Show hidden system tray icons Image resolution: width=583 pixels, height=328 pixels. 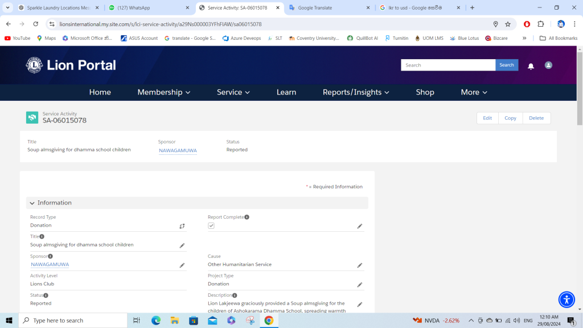pos(471,320)
